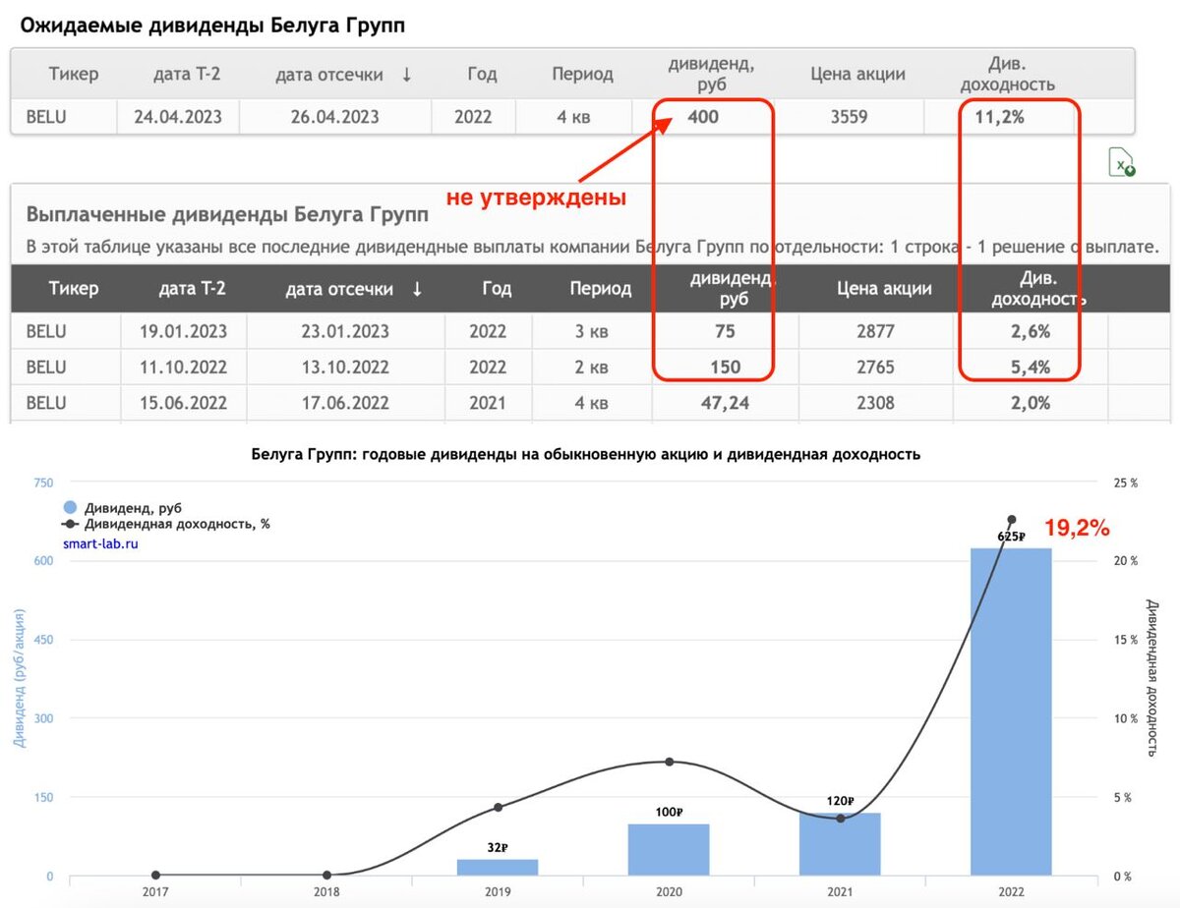
Task: Click heading Ожидаемые дивиденды Белуга Групп
Action: (x=212, y=26)
